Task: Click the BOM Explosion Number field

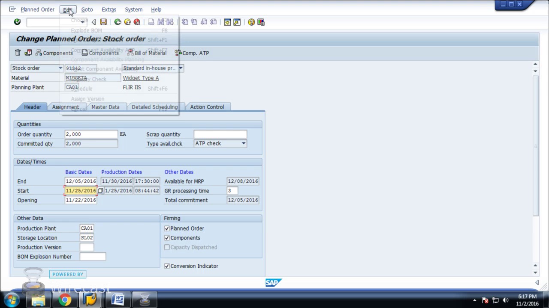Action: pos(93,257)
